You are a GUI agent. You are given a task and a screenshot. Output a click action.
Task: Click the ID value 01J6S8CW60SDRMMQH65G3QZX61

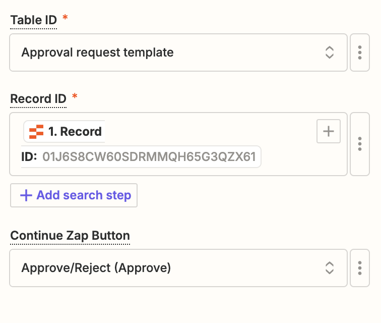(x=149, y=157)
